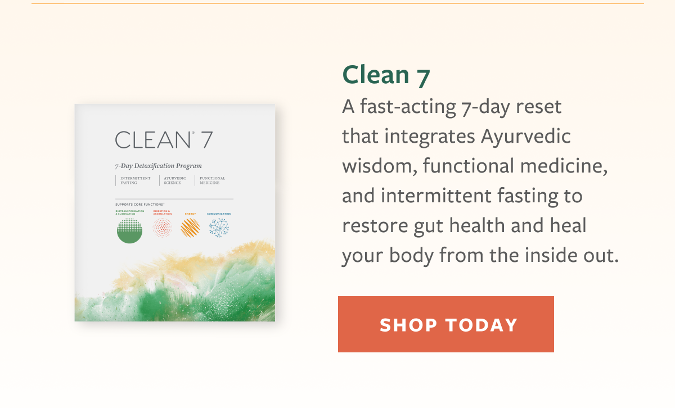Select the blue 'Communication' label text
Image resolution: width=675 pixels, height=408 pixels.
click(219, 214)
